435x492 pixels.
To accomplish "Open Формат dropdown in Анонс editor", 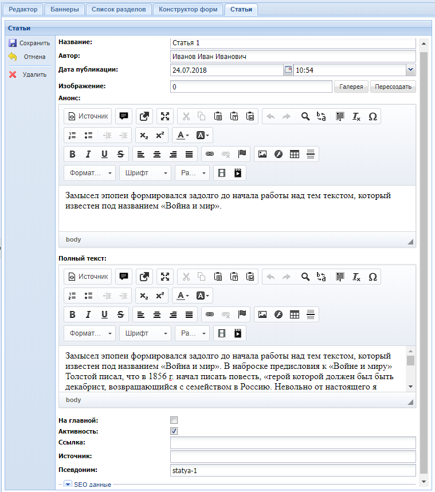I will 90,173.
